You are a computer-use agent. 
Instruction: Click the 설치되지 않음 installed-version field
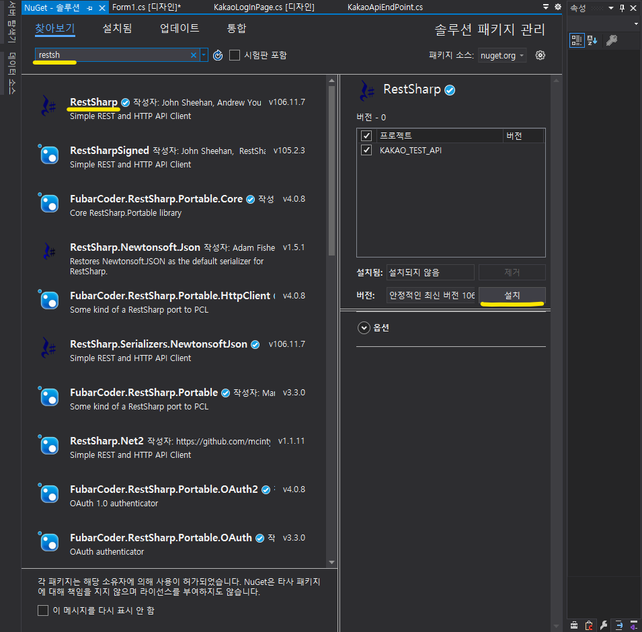(430, 272)
